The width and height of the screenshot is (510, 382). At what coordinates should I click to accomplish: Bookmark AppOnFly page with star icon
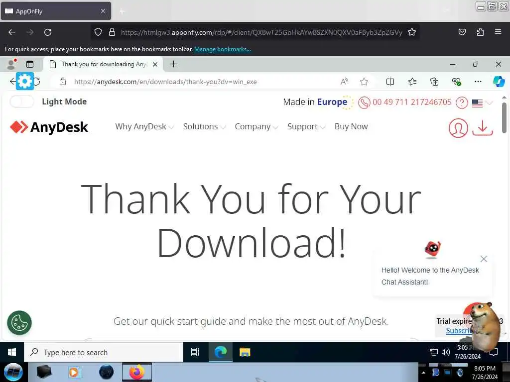[x=412, y=32]
